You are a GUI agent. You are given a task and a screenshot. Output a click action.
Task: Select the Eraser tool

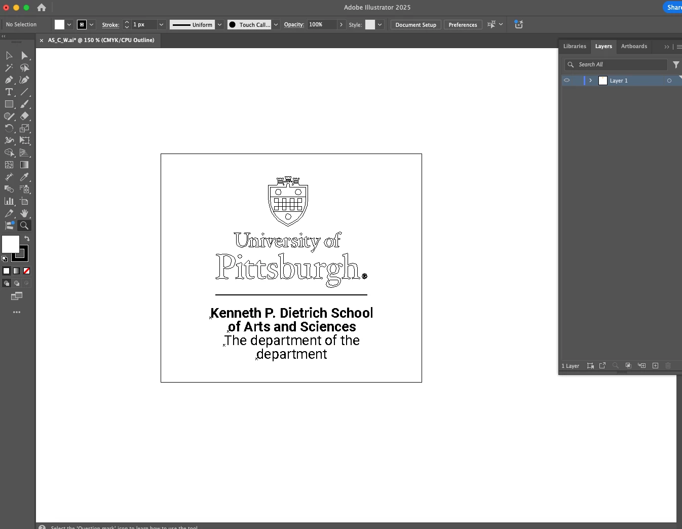coord(24,116)
